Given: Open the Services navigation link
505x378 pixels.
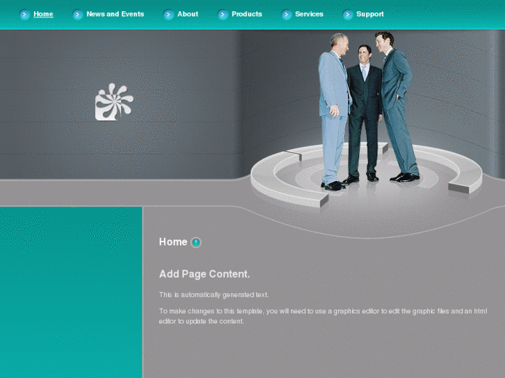Looking at the screenshot, I should 309,14.
